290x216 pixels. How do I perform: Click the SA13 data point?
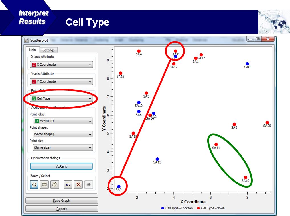(x=157, y=159)
